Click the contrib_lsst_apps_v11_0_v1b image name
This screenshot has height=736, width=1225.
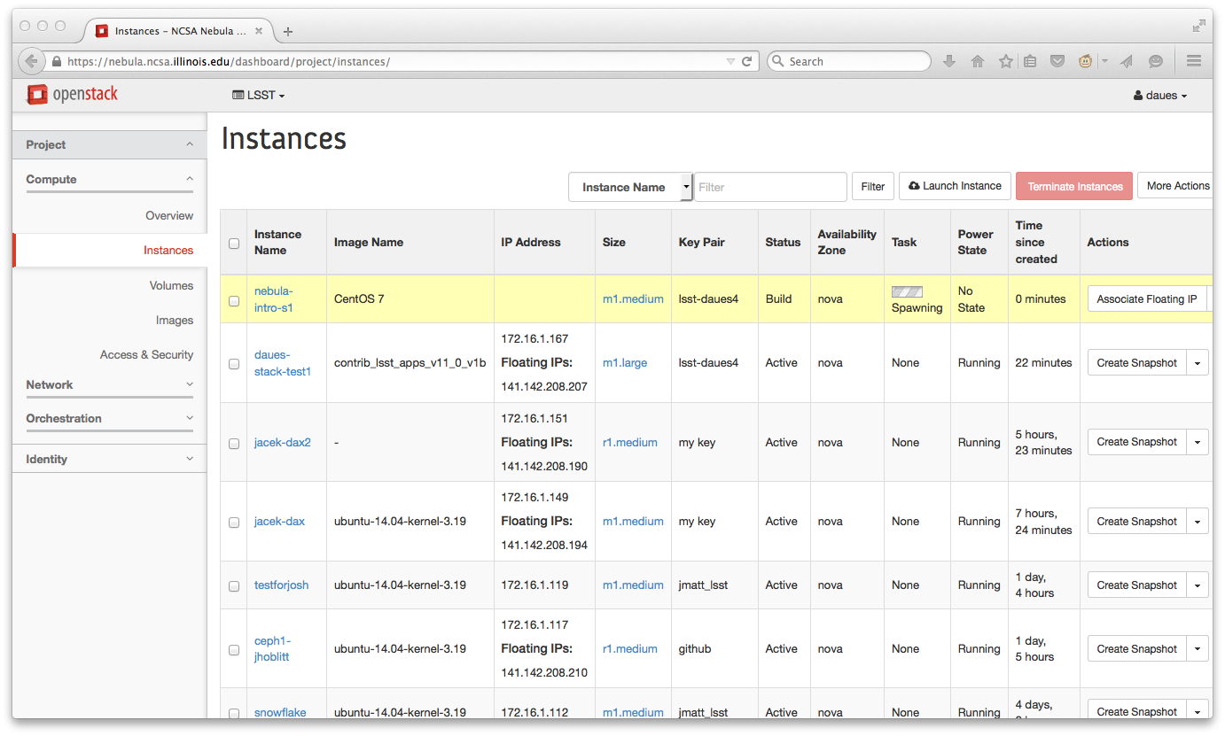pos(410,363)
